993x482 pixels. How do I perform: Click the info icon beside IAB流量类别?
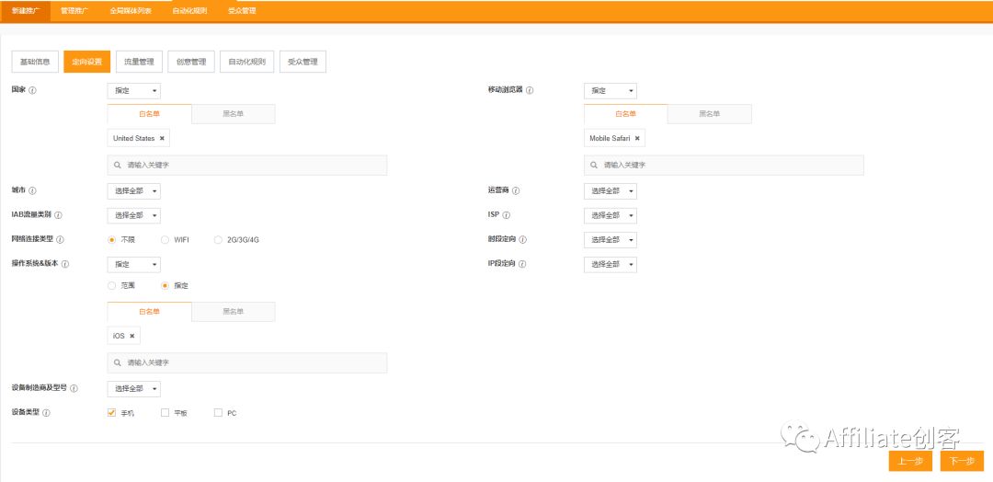click(58, 215)
